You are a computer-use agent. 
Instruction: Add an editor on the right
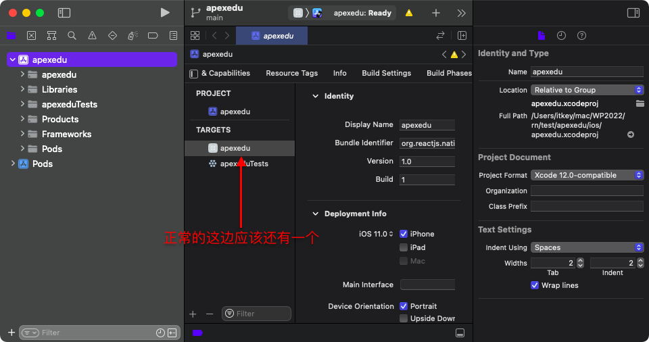coord(462,36)
